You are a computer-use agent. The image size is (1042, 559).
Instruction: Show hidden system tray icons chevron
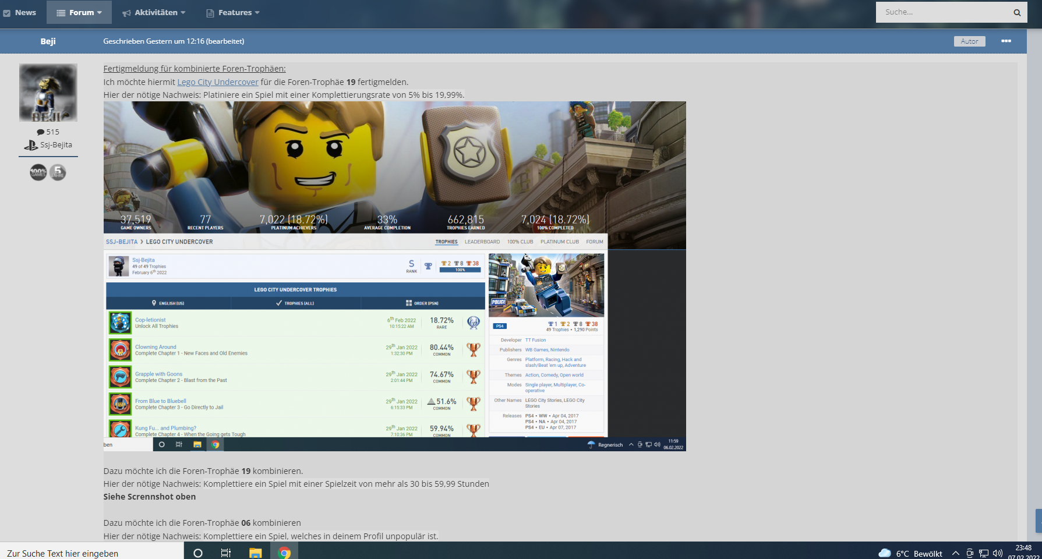[x=955, y=553]
